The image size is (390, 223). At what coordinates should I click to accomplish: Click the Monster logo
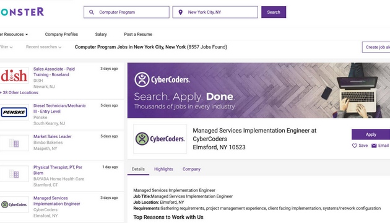[22, 12]
